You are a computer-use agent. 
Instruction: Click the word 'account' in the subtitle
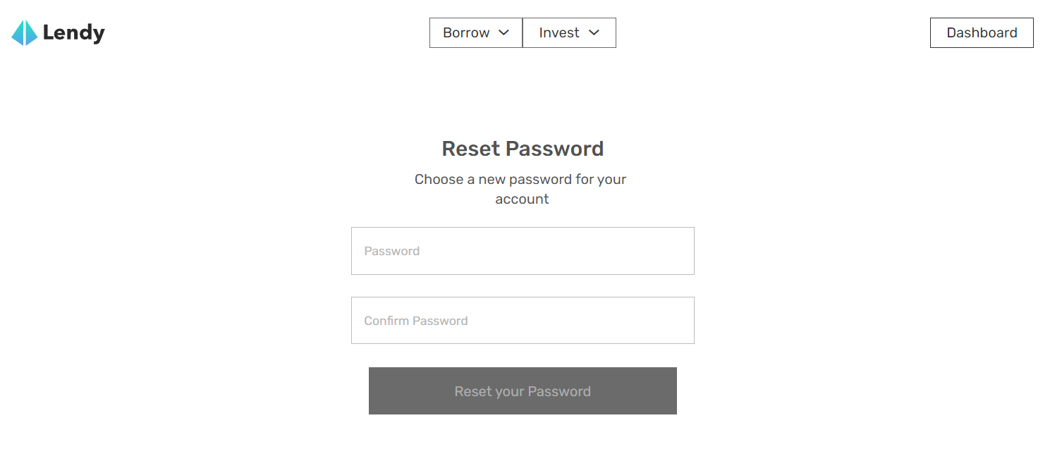click(x=522, y=199)
